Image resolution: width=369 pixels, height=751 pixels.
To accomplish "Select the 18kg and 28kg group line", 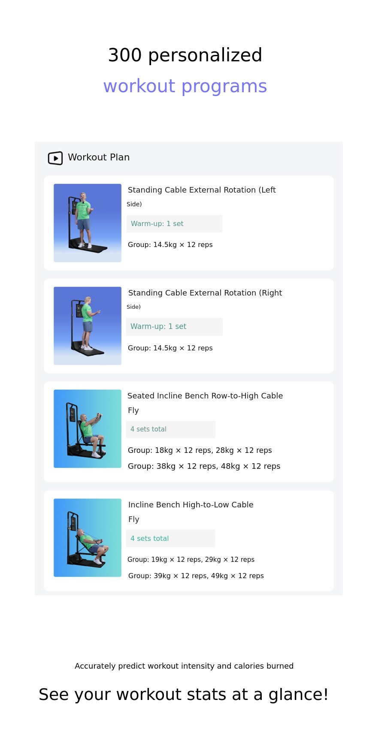I will pyautogui.click(x=200, y=450).
